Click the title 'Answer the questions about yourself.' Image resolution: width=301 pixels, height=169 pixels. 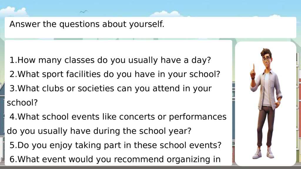[x=87, y=24]
